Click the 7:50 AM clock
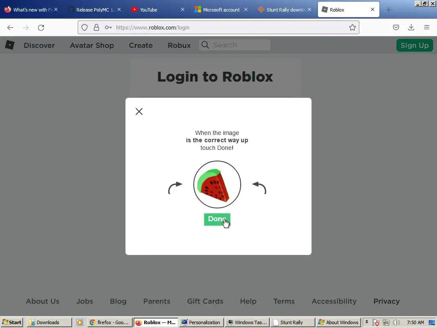The height and width of the screenshot is (328, 437). (x=415, y=322)
